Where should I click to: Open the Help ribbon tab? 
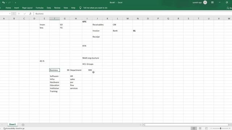(x=73, y=8)
